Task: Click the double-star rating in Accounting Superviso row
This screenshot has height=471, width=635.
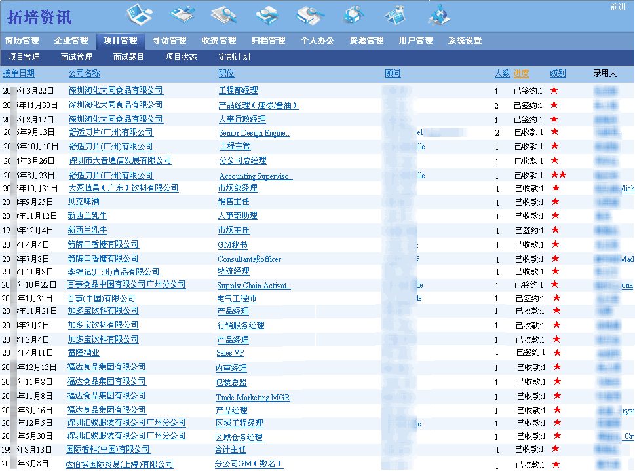Action: coord(559,175)
